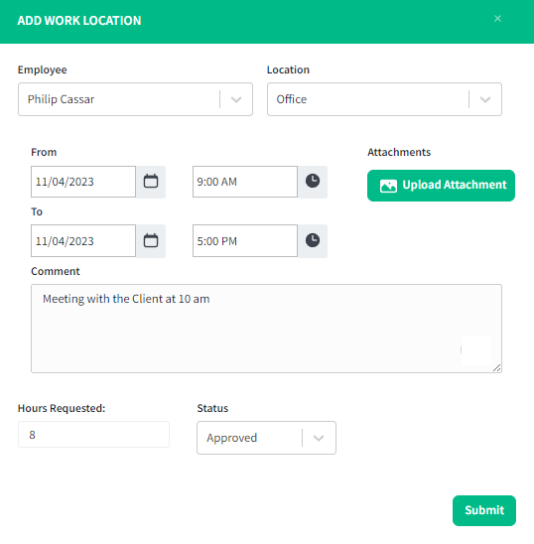Open the Approved status selector
This screenshot has height=544, width=534.
pos(266,438)
